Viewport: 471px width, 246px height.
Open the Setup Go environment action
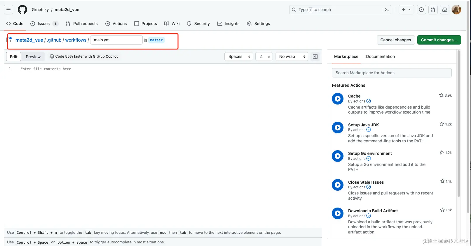tap(370, 153)
